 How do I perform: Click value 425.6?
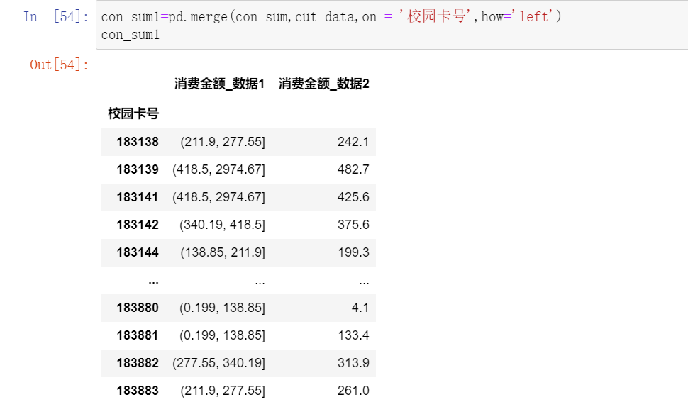coord(353,197)
